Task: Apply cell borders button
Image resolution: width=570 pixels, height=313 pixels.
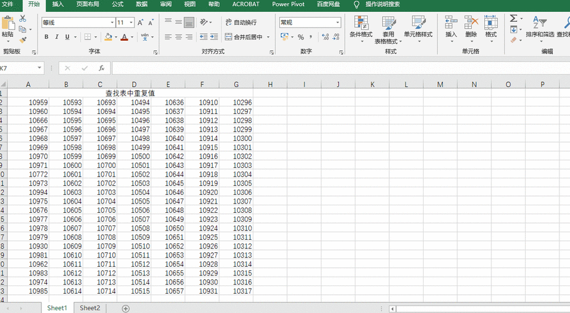Action: (x=88, y=37)
